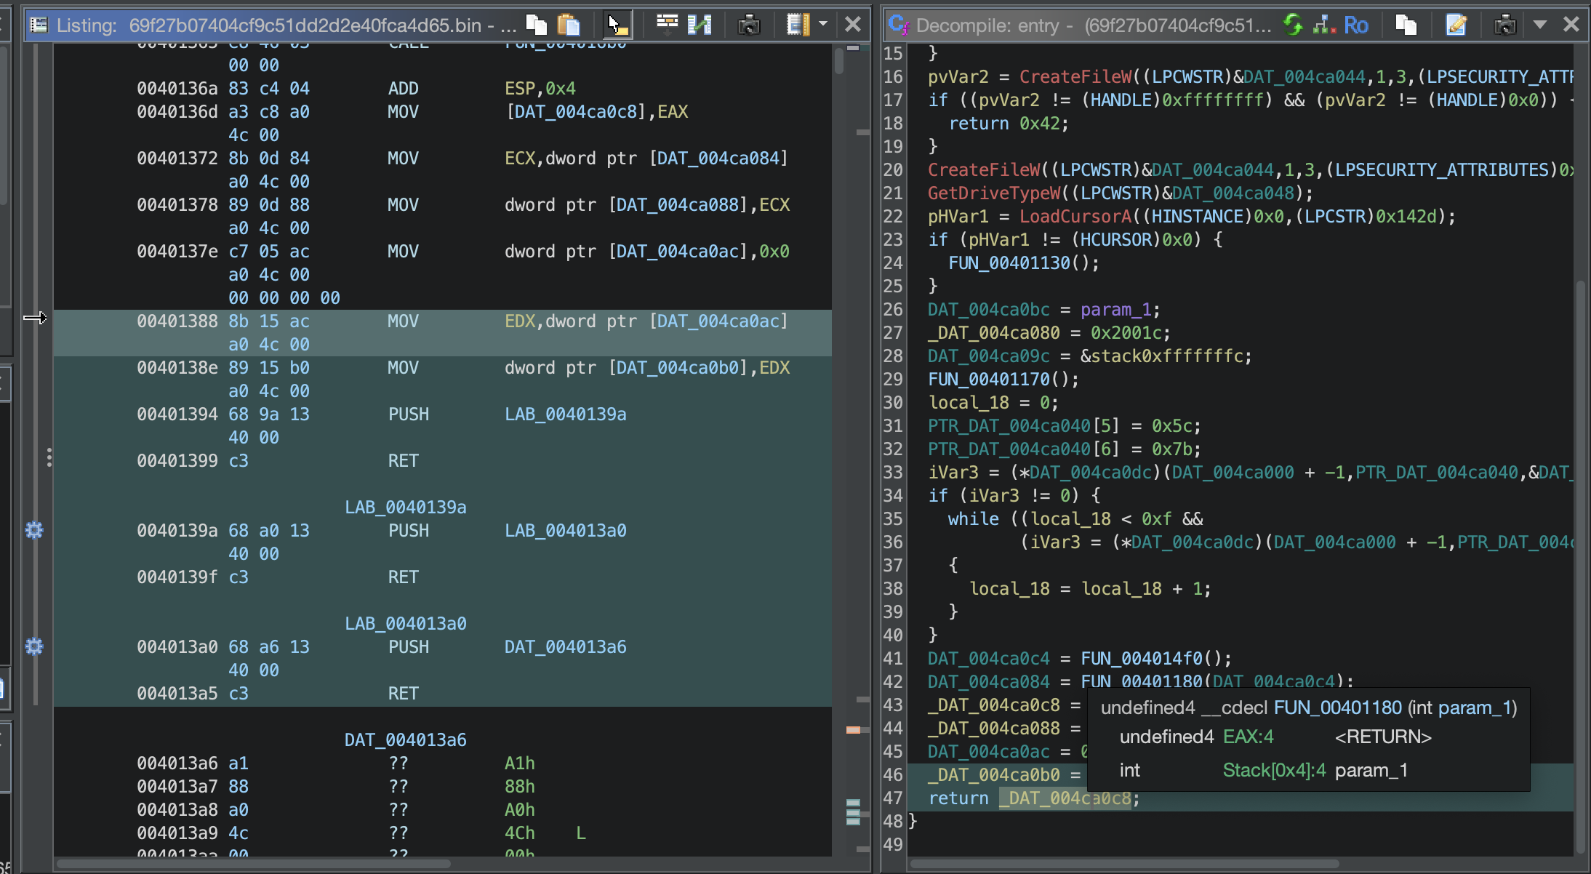Screen dimensions: 1591x874
Task: Copy selection using Listing toolbar copy icon
Action: [x=537, y=25]
